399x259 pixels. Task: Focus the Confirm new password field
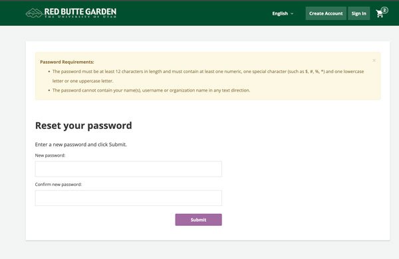pyautogui.click(x=128, y=198)
